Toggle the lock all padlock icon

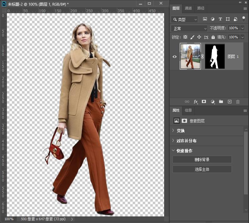pos(213,37)
